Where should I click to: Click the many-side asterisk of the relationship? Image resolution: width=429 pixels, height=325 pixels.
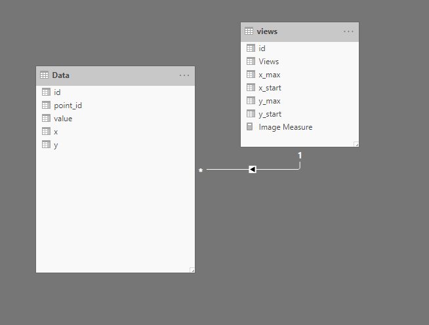[201, 170]
